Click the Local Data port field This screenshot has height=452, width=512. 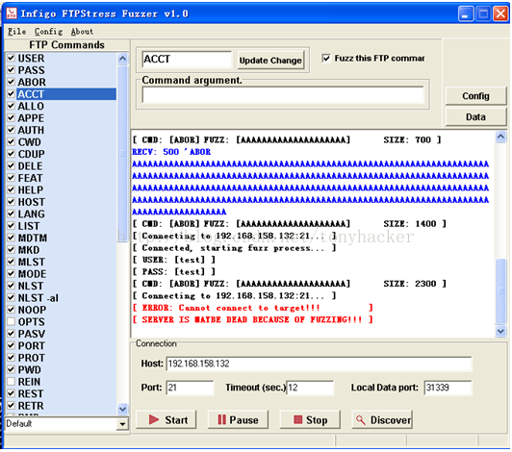pyautogui.click(x=448, y=388)
